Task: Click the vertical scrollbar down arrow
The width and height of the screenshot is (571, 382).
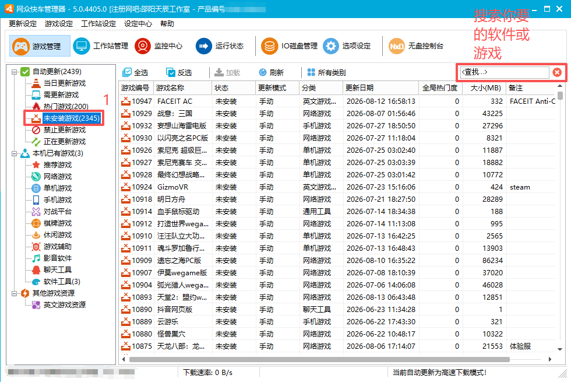Action: (x=560, y=349)
